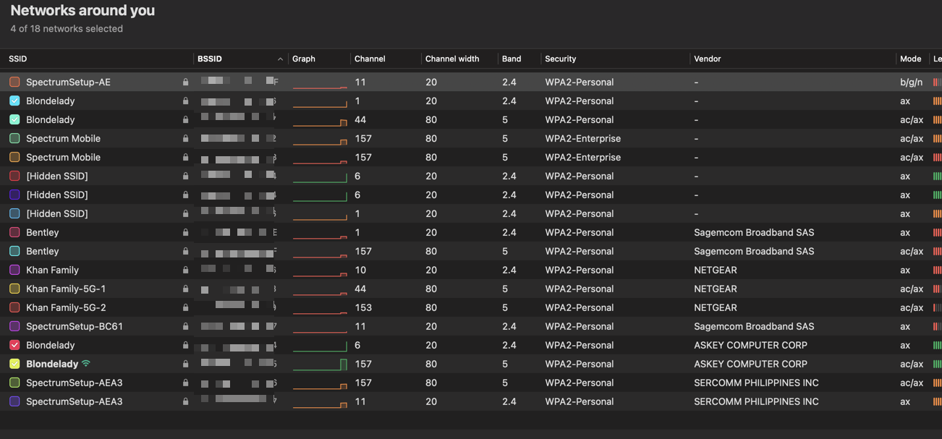The height and width of the screenshot is (439, 942).
Task: Click the Wi-Fi connected icon beside Blondelady
Action: 86,364
